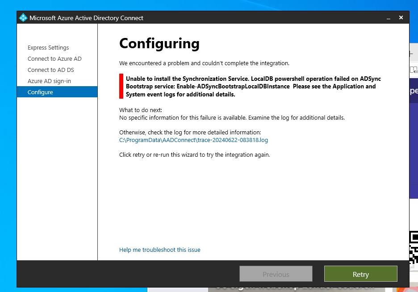This screenshot has width=418, height=292.
Task: Select Connect to Azure AD step
Action: tap(54, 58)
